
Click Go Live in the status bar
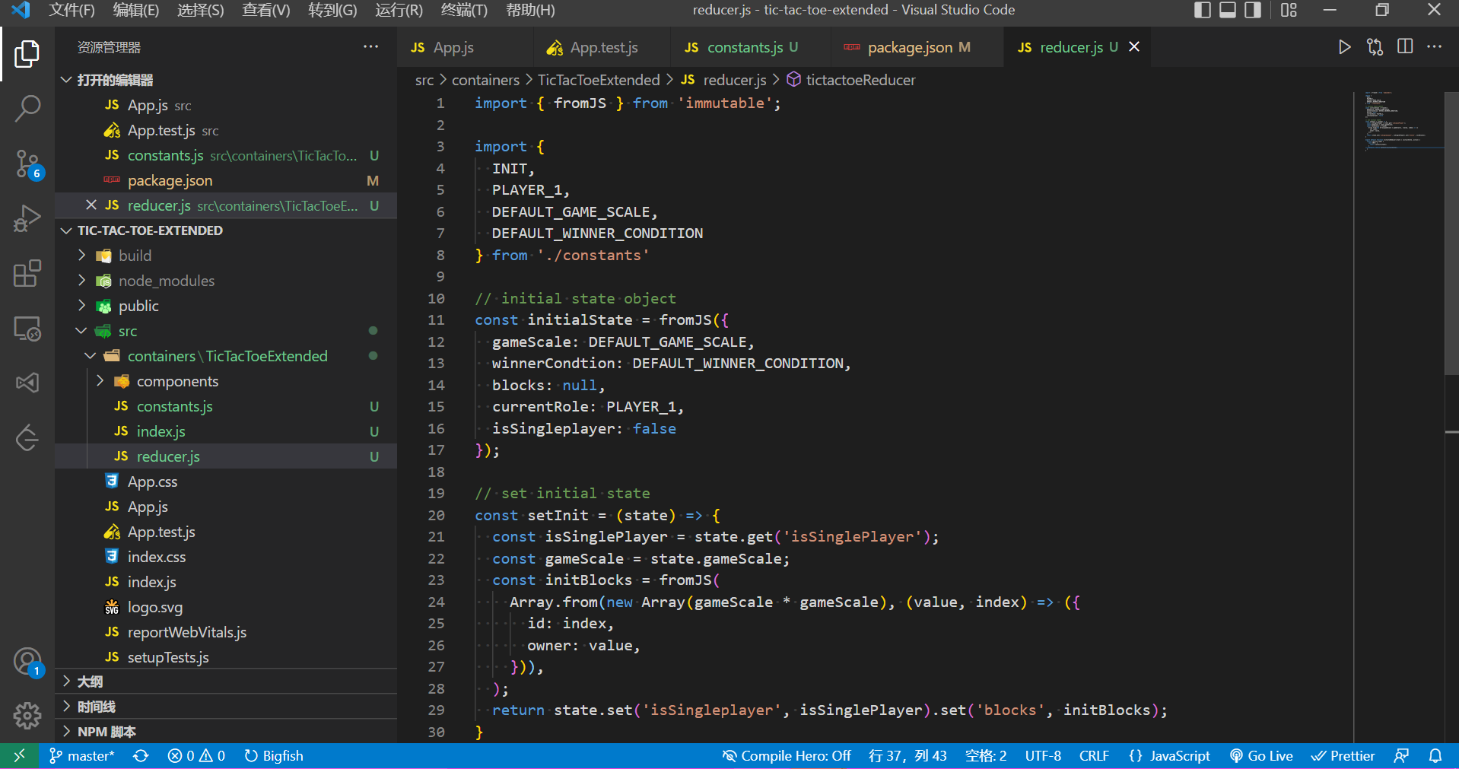[1261, 755]
